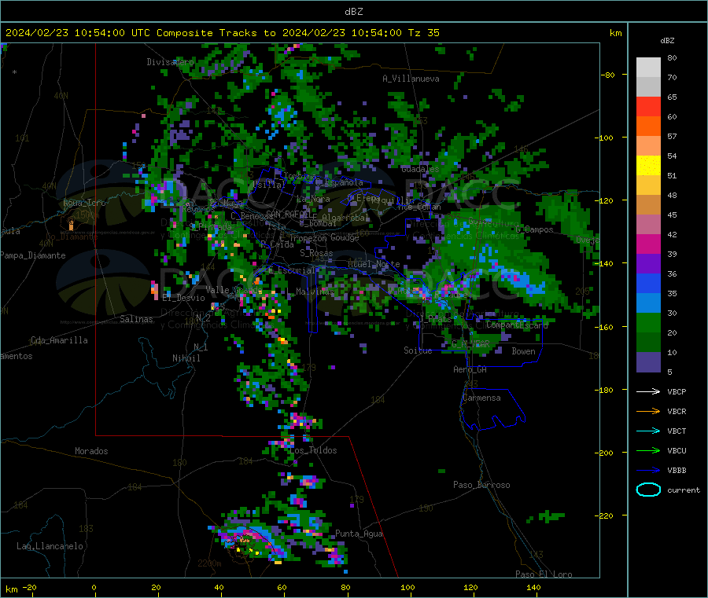Screen dimensions: 708x598
Task: Select the gold 48-51 dBZ swatch
Action: pos(648,185)
